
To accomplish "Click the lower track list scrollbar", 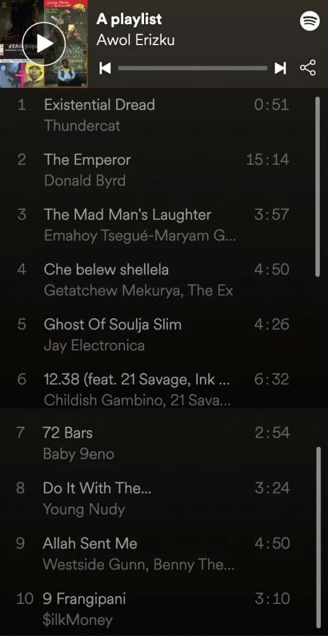I will [318, 538].
